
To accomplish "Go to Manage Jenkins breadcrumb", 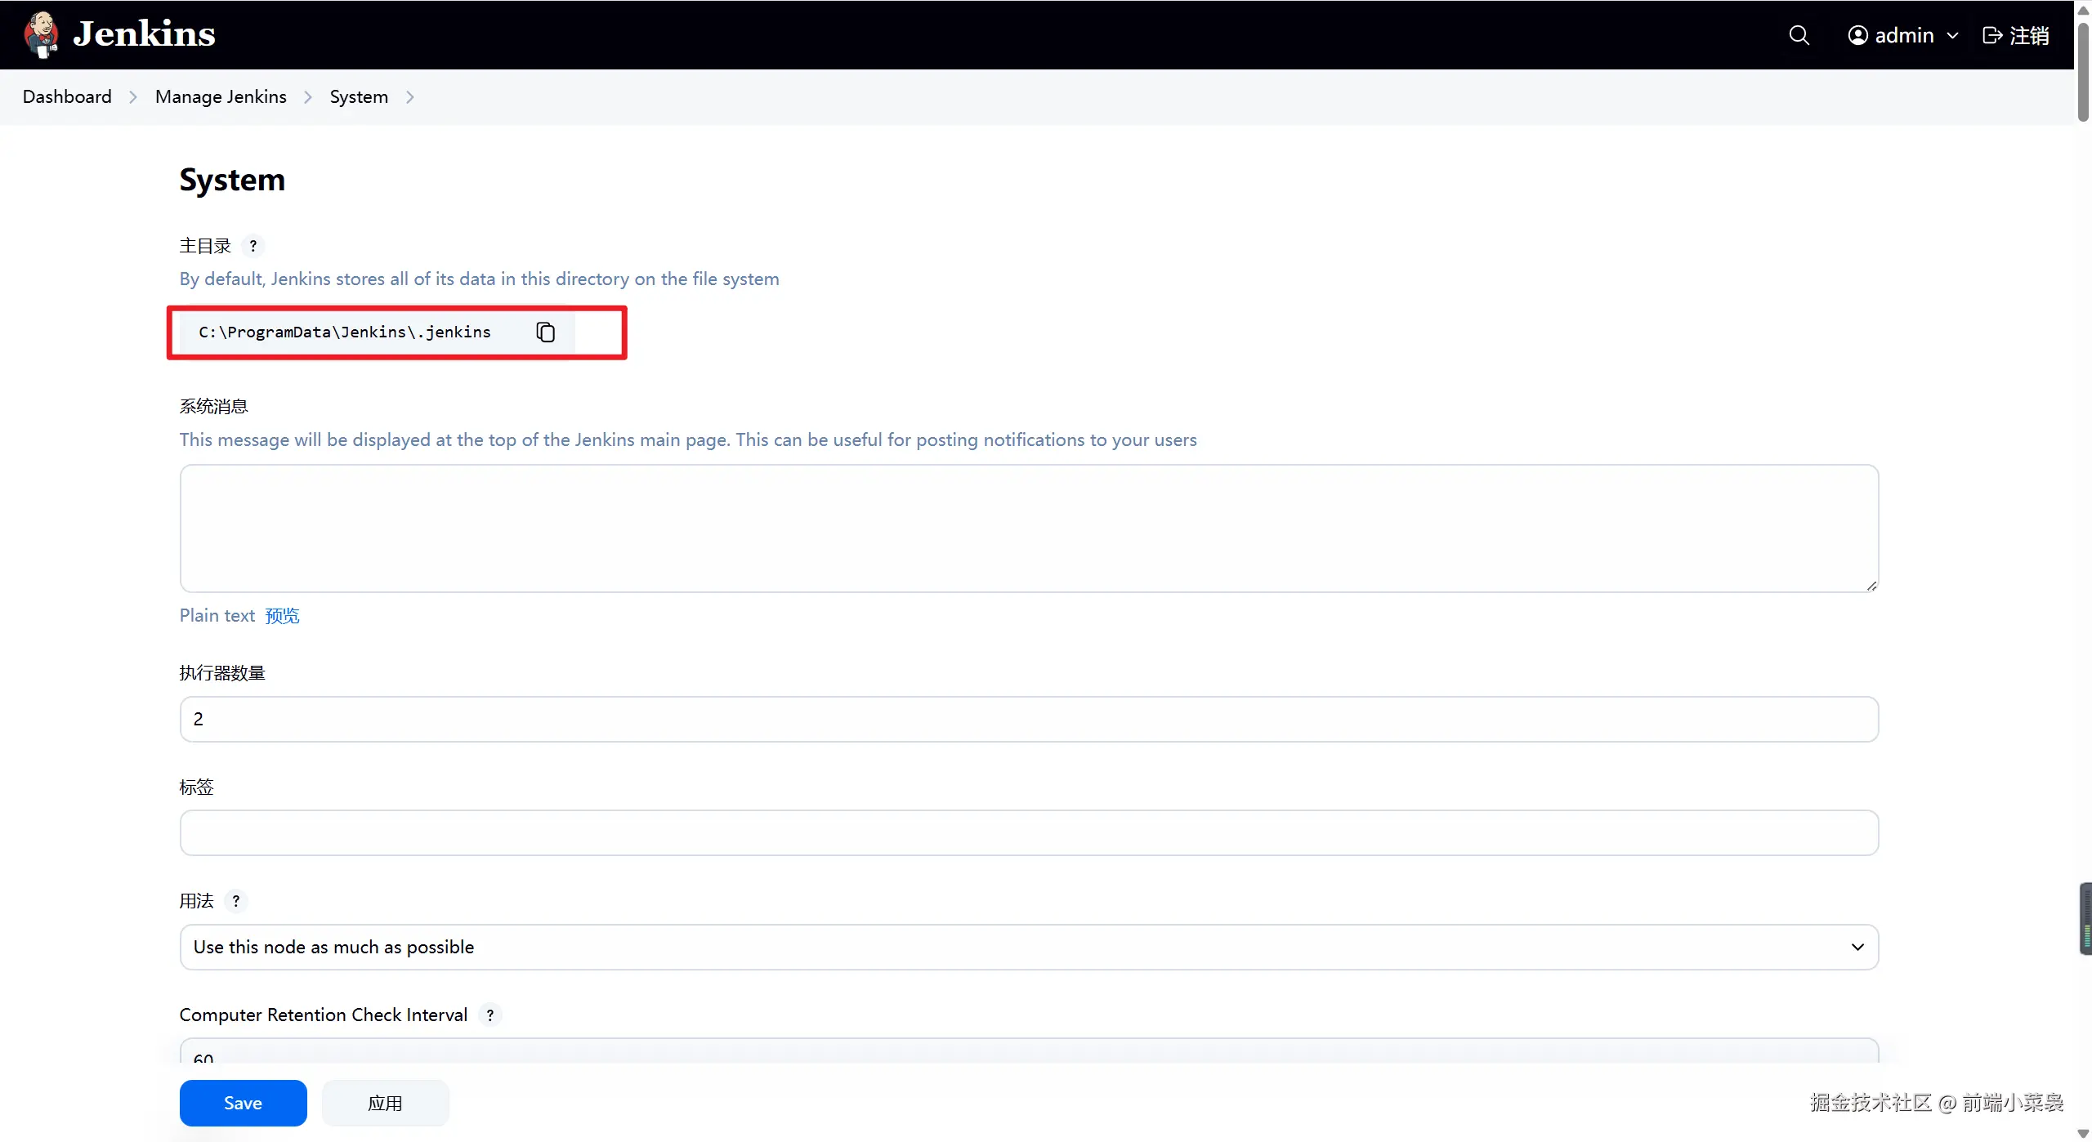I will (x=221, y=96).
